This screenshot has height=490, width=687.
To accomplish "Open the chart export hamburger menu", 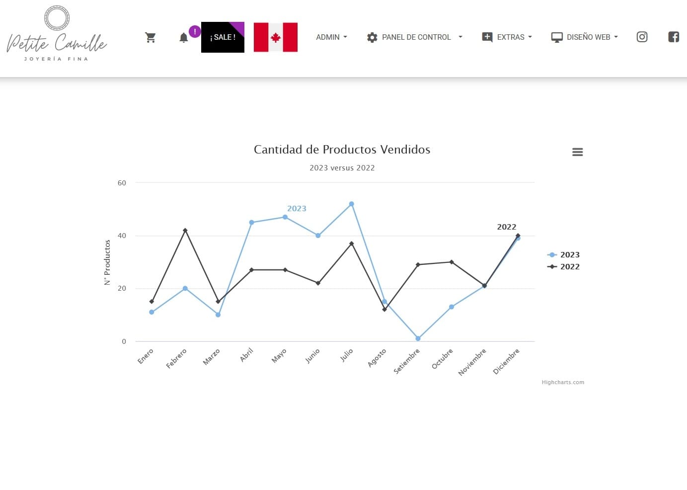I will coord(577,152).
